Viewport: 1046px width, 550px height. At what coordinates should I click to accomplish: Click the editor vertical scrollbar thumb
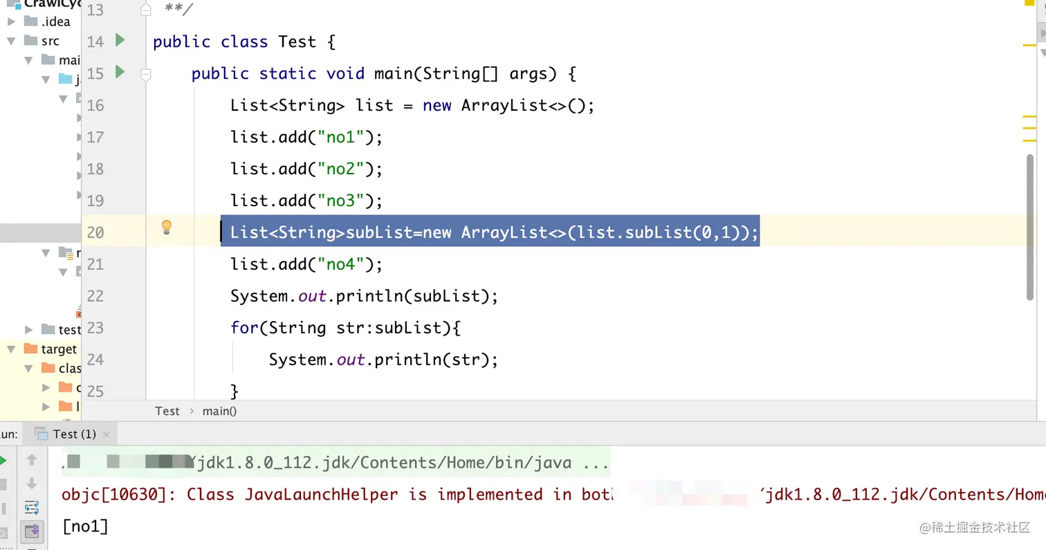coord(1031,227)
